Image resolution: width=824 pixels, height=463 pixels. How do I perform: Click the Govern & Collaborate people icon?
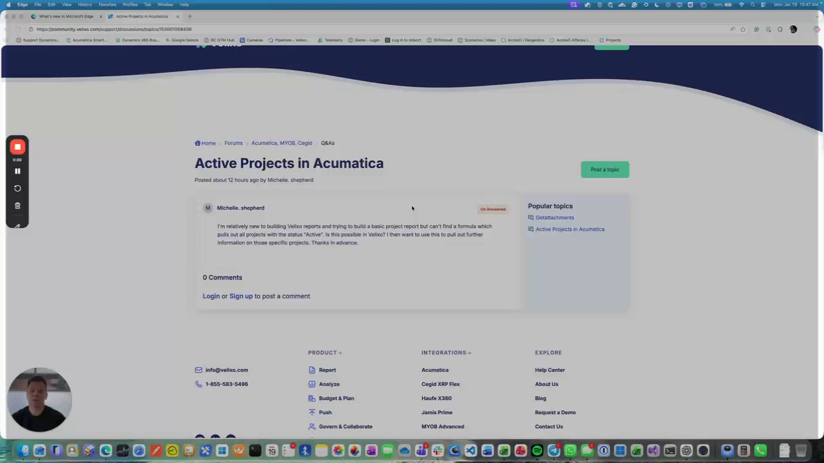(x=312, y=426)
